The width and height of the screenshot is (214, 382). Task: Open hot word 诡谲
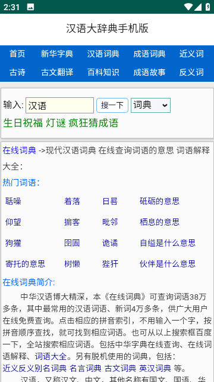click(110, 243)
